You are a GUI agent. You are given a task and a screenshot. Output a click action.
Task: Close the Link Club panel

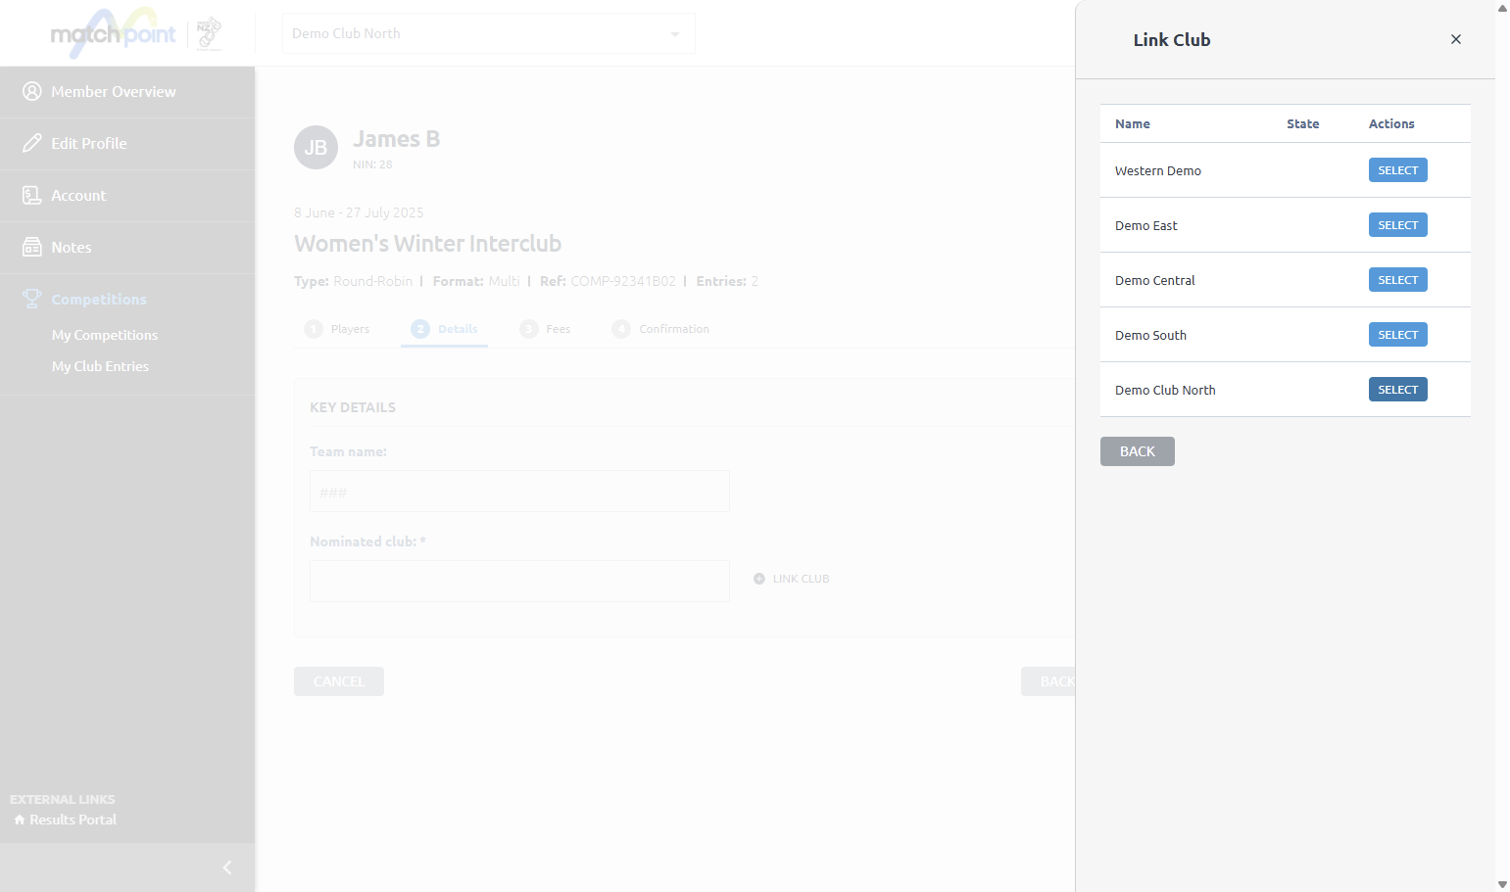[x=1456, y=39]
